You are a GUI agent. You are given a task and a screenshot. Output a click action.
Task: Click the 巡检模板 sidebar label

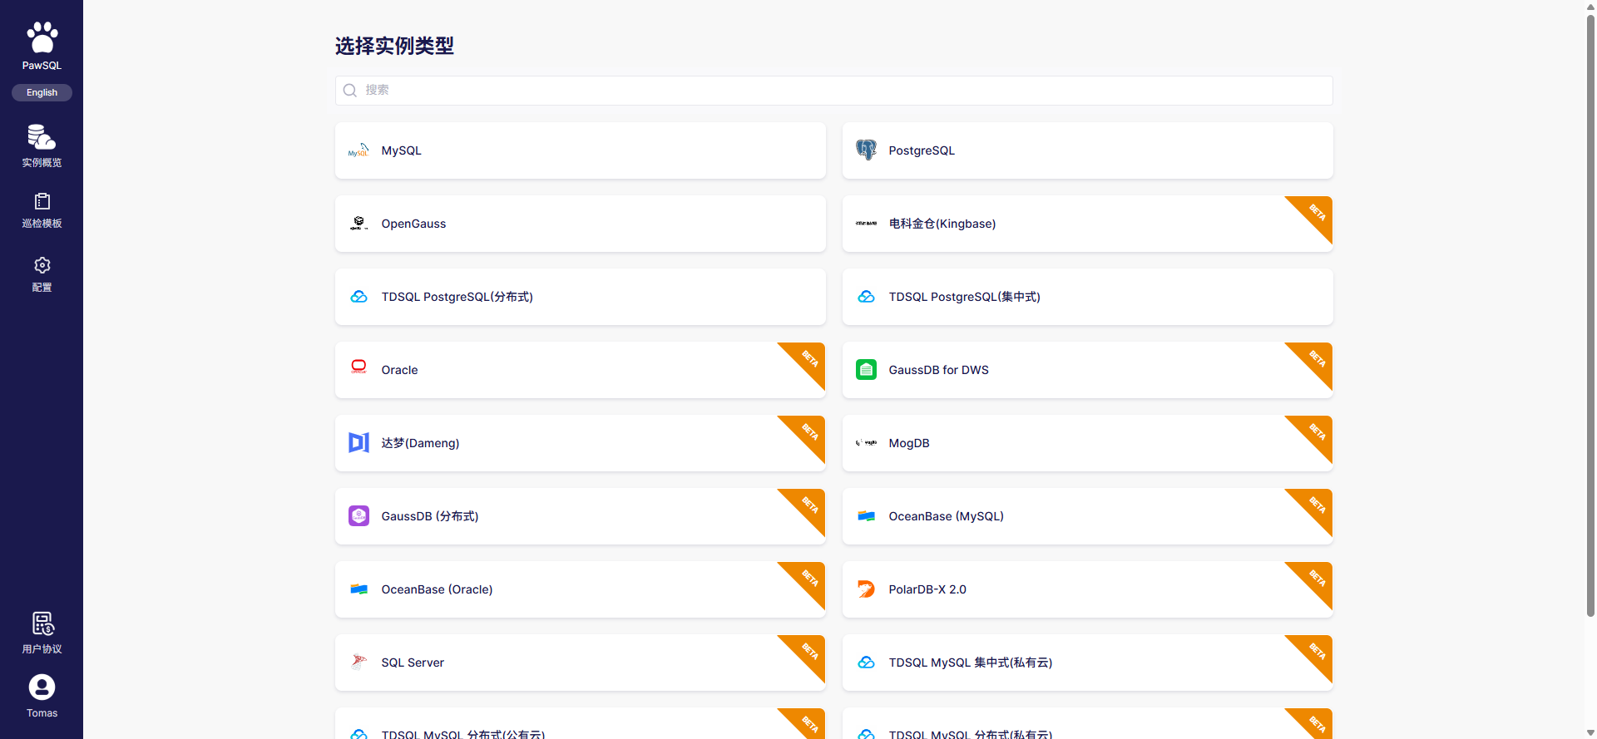(x=42, y=224)
